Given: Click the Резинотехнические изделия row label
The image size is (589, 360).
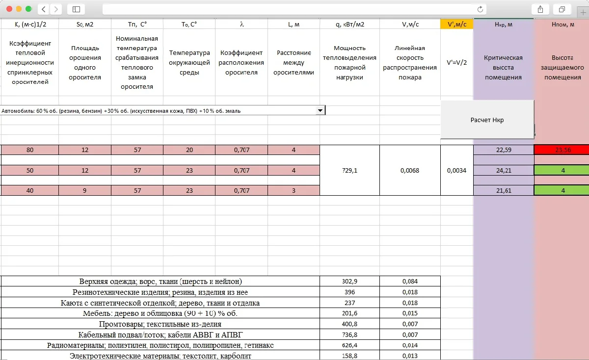Looking at the screenshot, I should 161,292.
